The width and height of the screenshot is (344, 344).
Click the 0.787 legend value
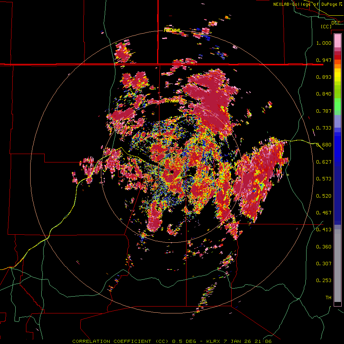point(324,111)
